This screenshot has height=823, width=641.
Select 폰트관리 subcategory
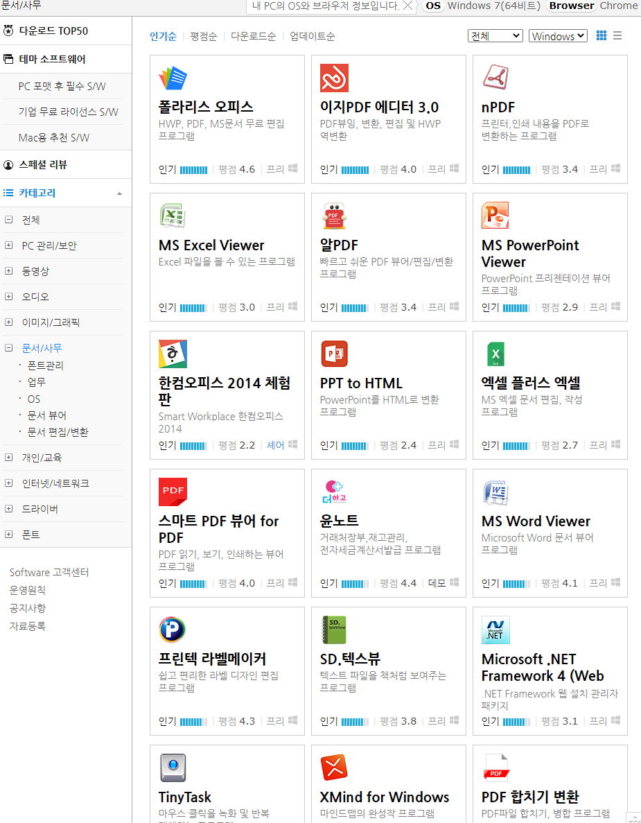coord(46,365)
